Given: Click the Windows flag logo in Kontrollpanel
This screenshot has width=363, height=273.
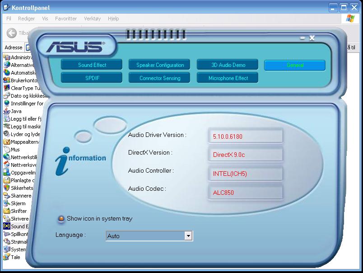Looking at the screenshot, I should (350, 19).
